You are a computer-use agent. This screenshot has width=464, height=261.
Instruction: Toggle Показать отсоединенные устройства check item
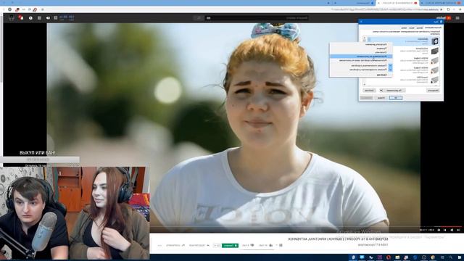tap(361, 70)
